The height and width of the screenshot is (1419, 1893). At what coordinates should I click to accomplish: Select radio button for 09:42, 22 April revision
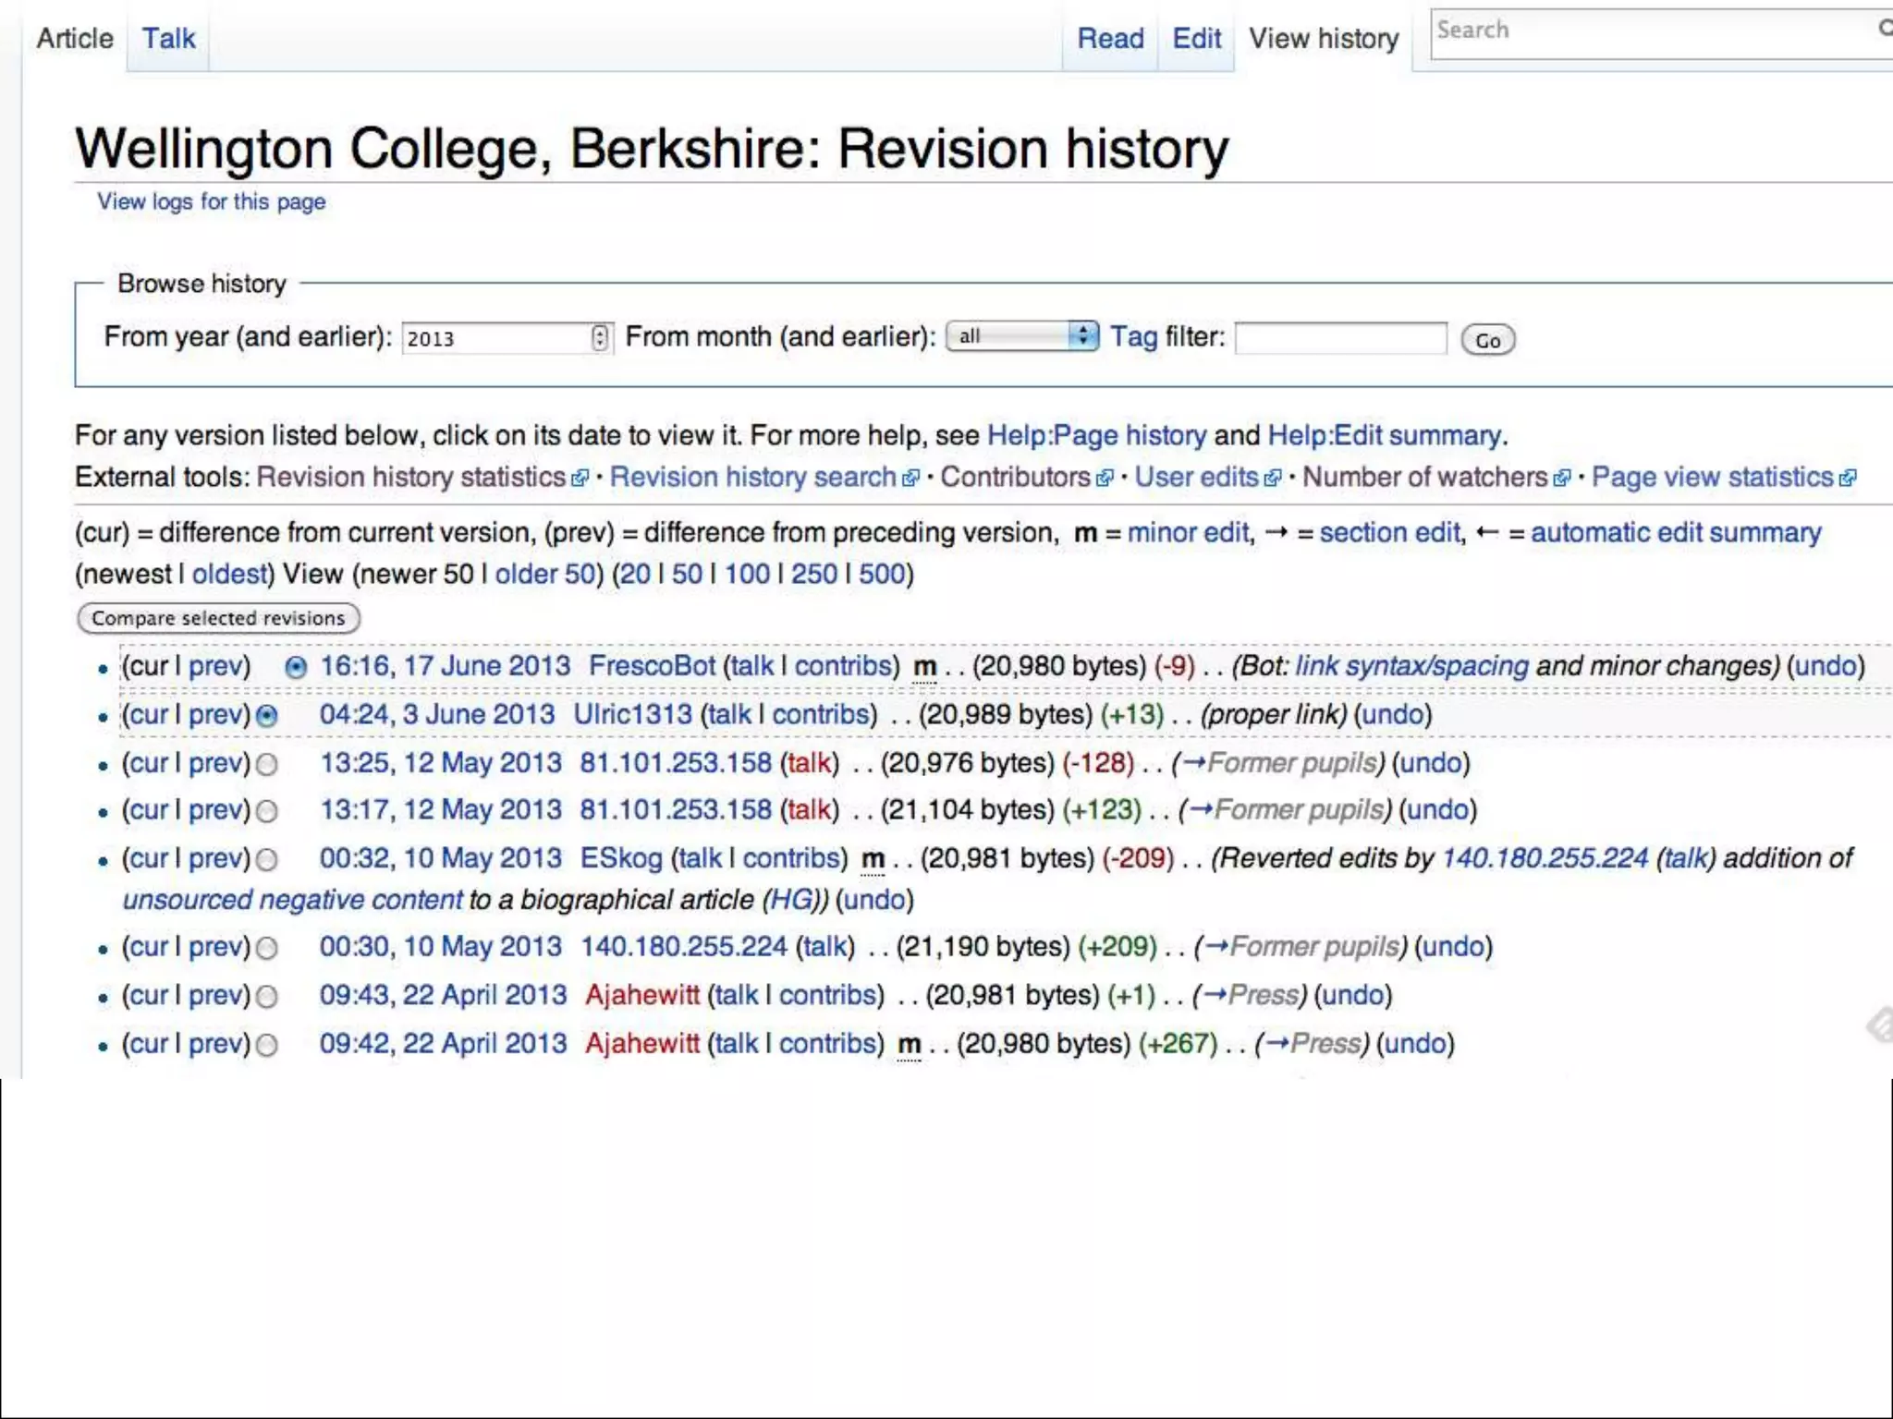click(267, 1046)
